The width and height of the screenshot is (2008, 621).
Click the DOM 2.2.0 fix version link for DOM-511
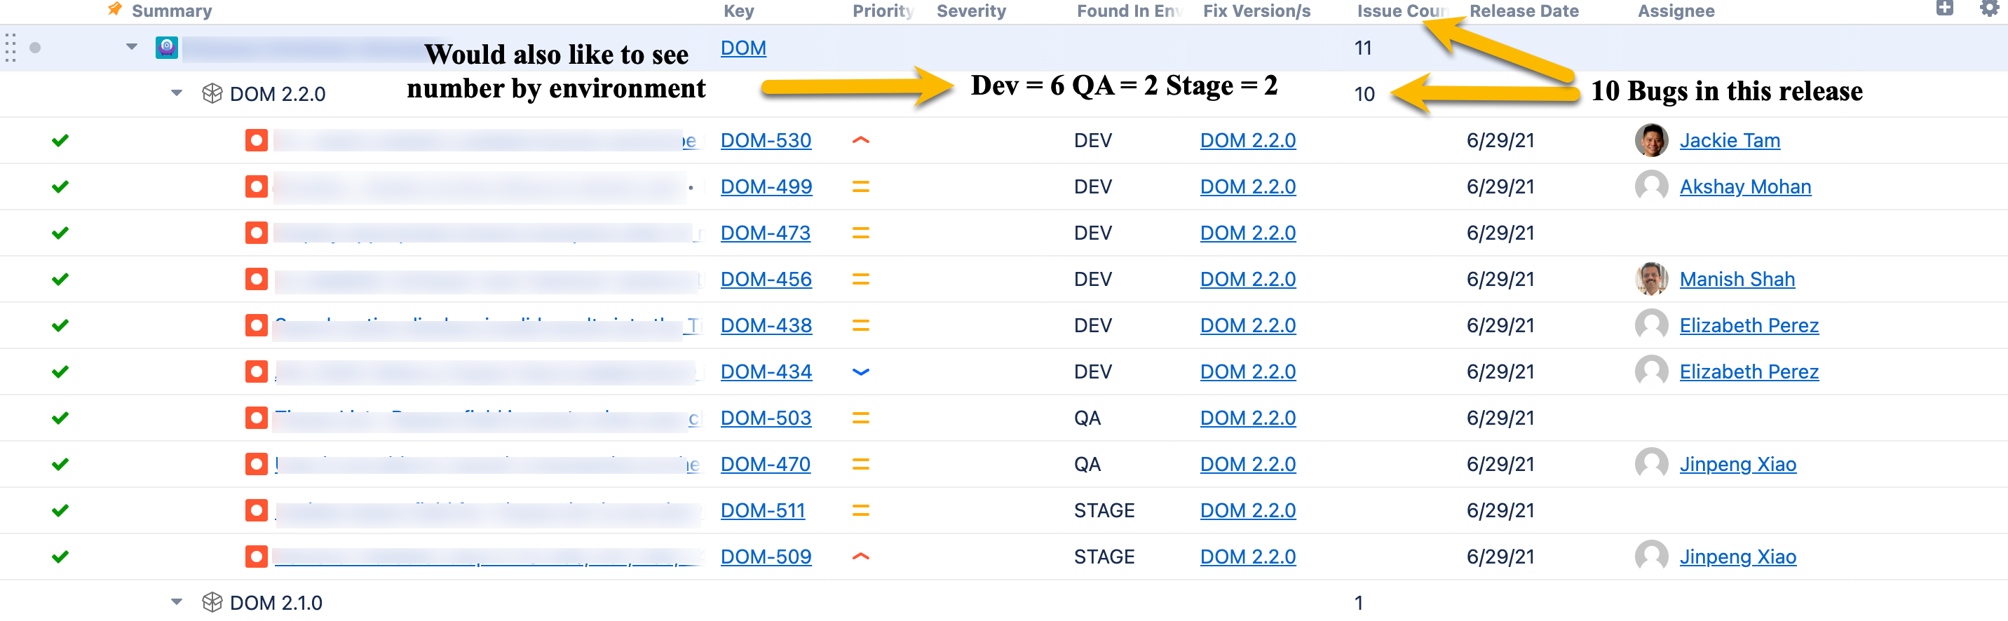pos(1248,510)
